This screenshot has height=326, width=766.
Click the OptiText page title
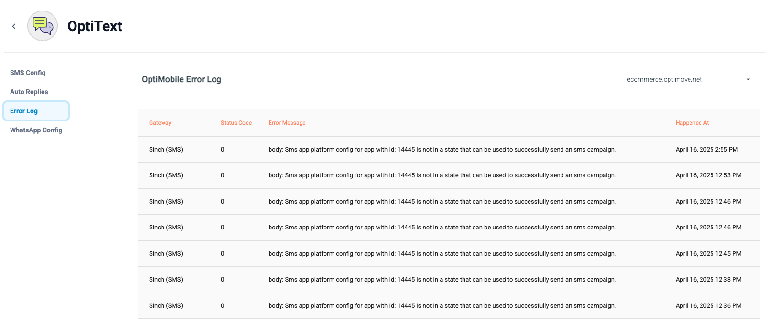coord(95,26)
